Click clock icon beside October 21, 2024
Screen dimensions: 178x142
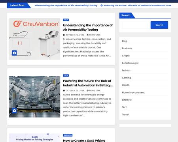(64, 35)
